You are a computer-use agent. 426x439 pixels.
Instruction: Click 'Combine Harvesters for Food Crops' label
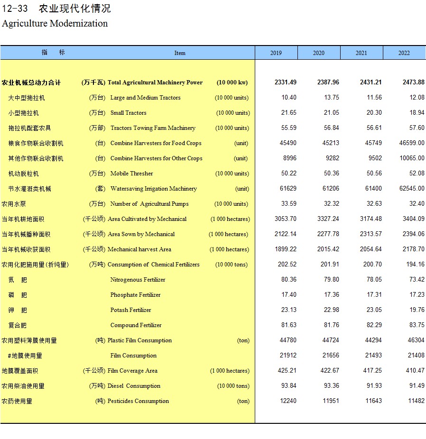click(156, 143)
